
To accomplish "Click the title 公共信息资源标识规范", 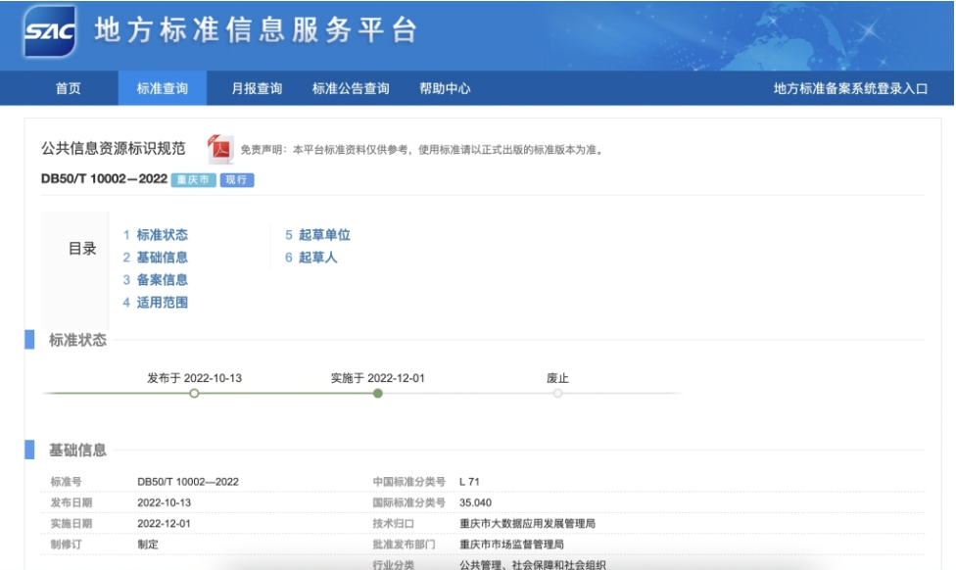I will click(113, 148).
